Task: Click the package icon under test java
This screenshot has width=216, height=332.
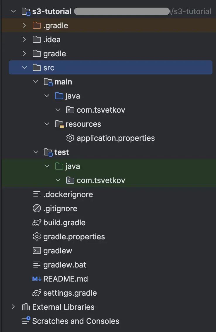Action: pos(70,180)
